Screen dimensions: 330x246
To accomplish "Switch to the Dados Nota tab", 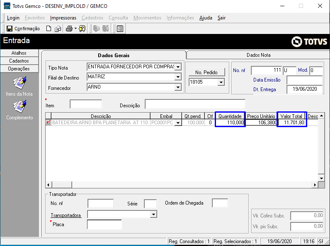I will point(258,55).
